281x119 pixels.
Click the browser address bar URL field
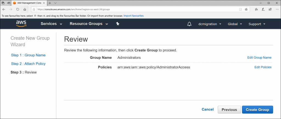(134, 9)
